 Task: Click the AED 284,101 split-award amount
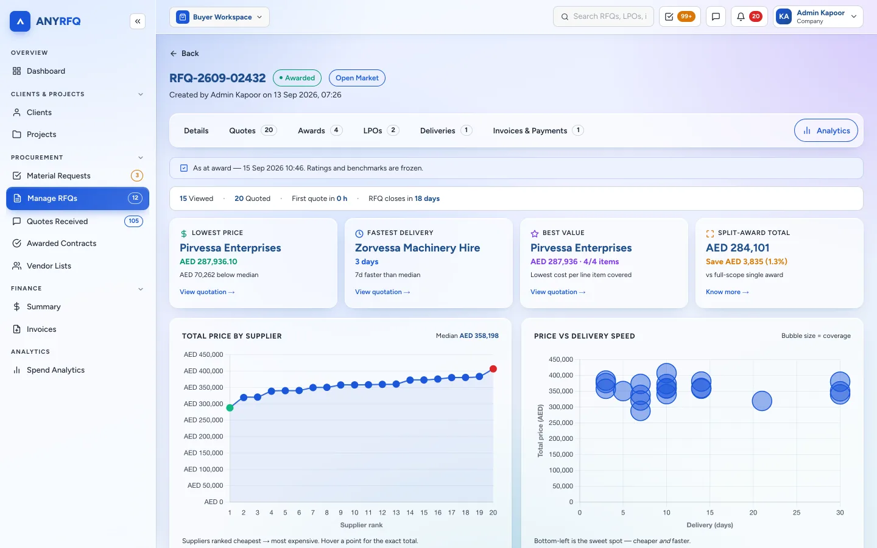pyautogui.click(x=738, y=248)
